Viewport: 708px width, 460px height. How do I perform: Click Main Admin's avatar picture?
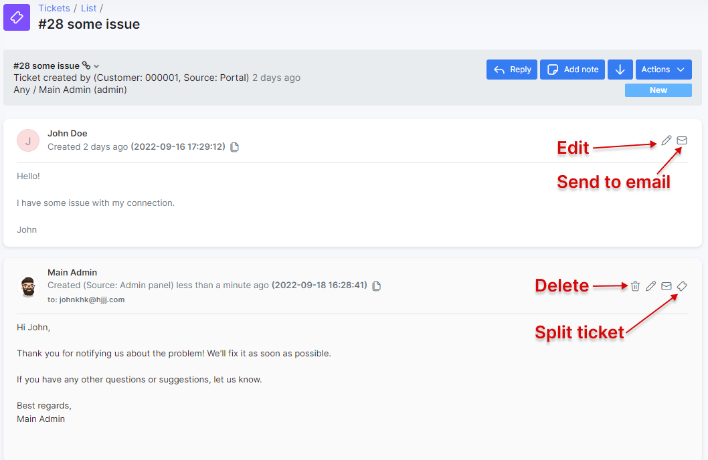coord(27,286)
